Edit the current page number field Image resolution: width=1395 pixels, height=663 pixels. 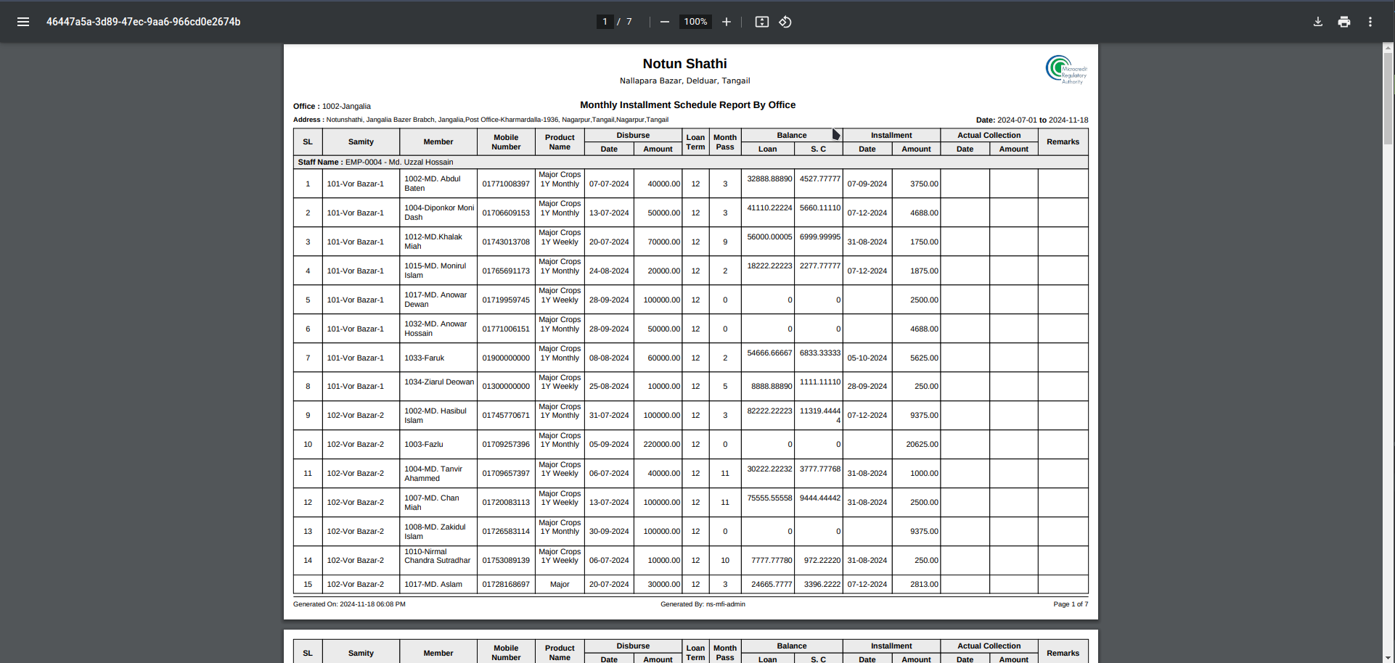[x=605, y=22]
